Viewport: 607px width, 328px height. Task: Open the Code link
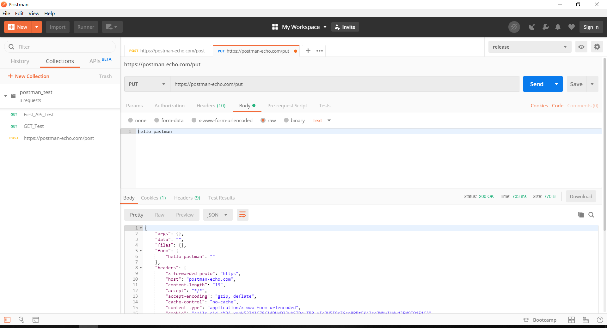pos(557,106)
